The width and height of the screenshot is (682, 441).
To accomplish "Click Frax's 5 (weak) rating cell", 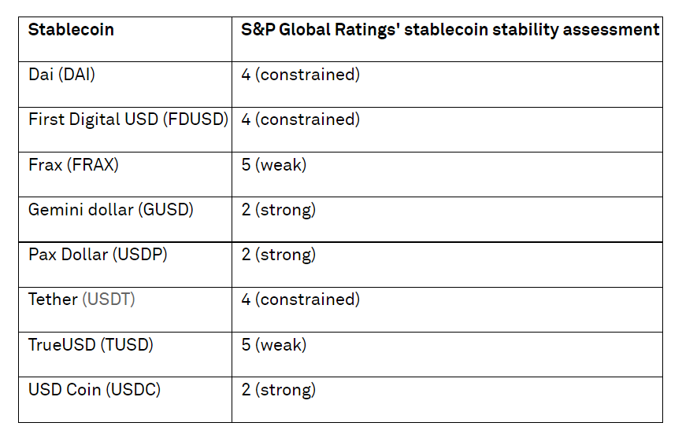I will 273,165.
